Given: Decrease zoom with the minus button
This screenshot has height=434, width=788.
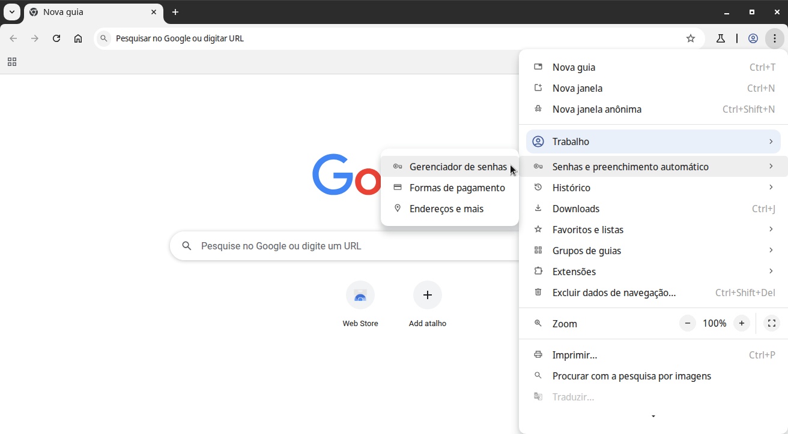Looking at the screenshot, I should 688,323.
